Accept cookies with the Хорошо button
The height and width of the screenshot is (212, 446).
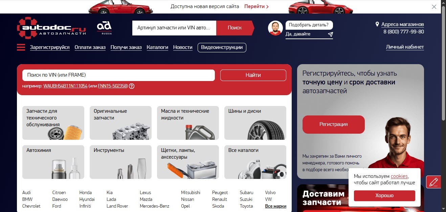[x=384, y=195]
